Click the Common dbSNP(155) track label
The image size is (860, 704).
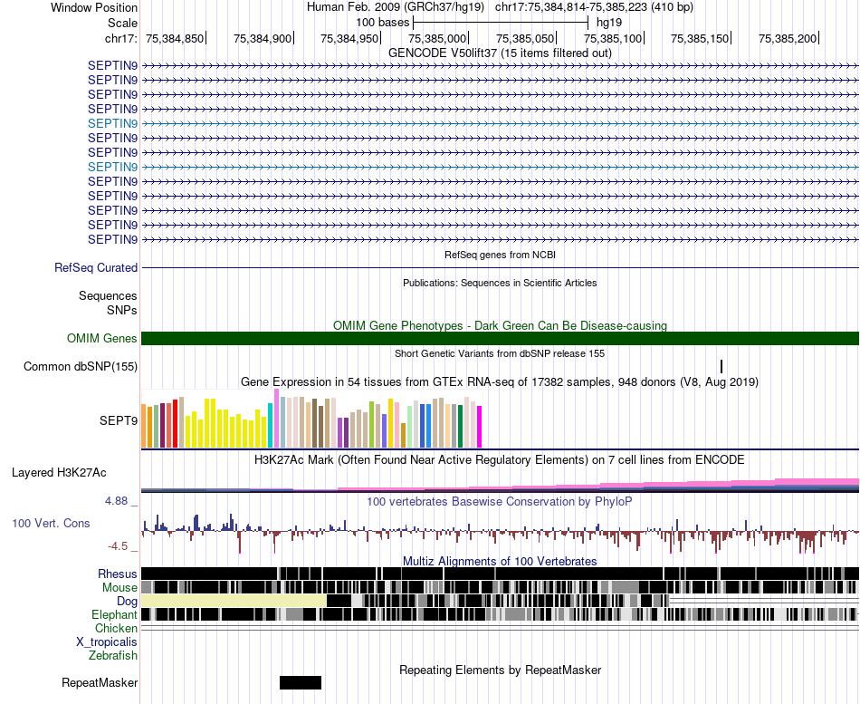click(x=81, y=366)
